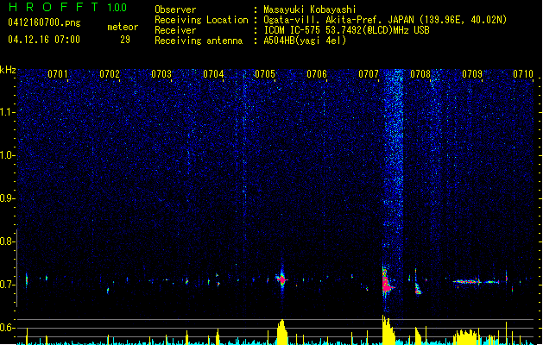Click the broad yellow intensity block near 0709
This screenshot has height=345, width=543.
(467, 337)
